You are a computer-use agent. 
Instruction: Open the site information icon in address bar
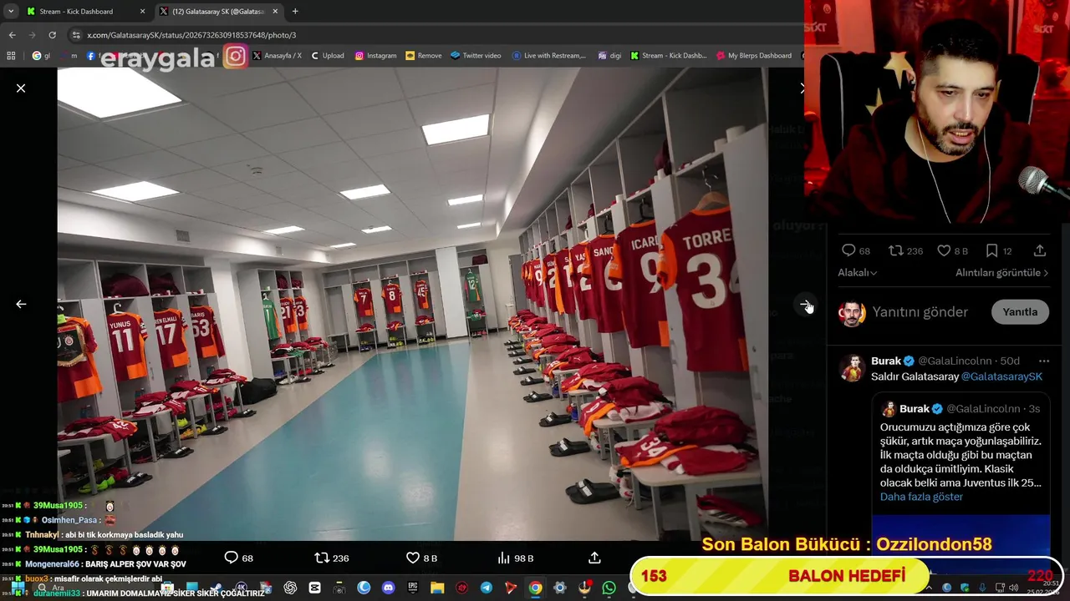pos(77,35)
